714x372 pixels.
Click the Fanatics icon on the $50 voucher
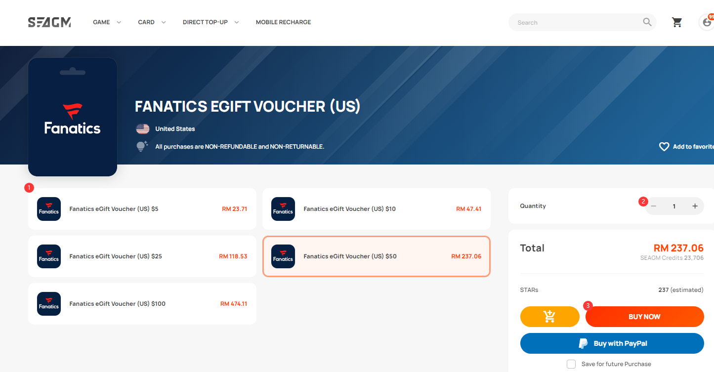tap(283, 256)
